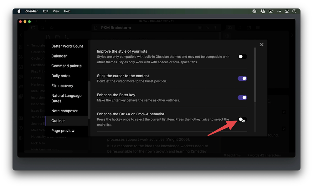Toggle Improve the style of your lists
313x187 pixels.
(x=242, y=57)
